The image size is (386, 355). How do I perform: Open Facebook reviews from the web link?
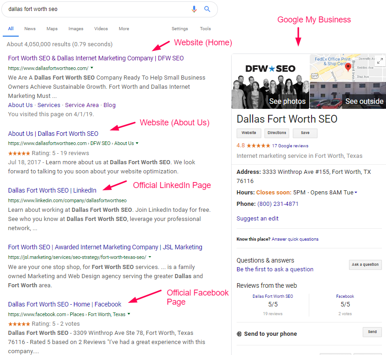345,296
